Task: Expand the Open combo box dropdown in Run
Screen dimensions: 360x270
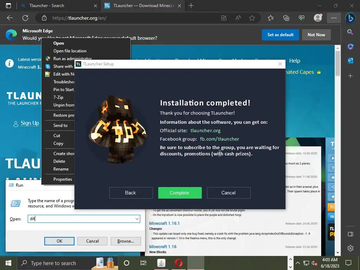Action: pos(137,219)
